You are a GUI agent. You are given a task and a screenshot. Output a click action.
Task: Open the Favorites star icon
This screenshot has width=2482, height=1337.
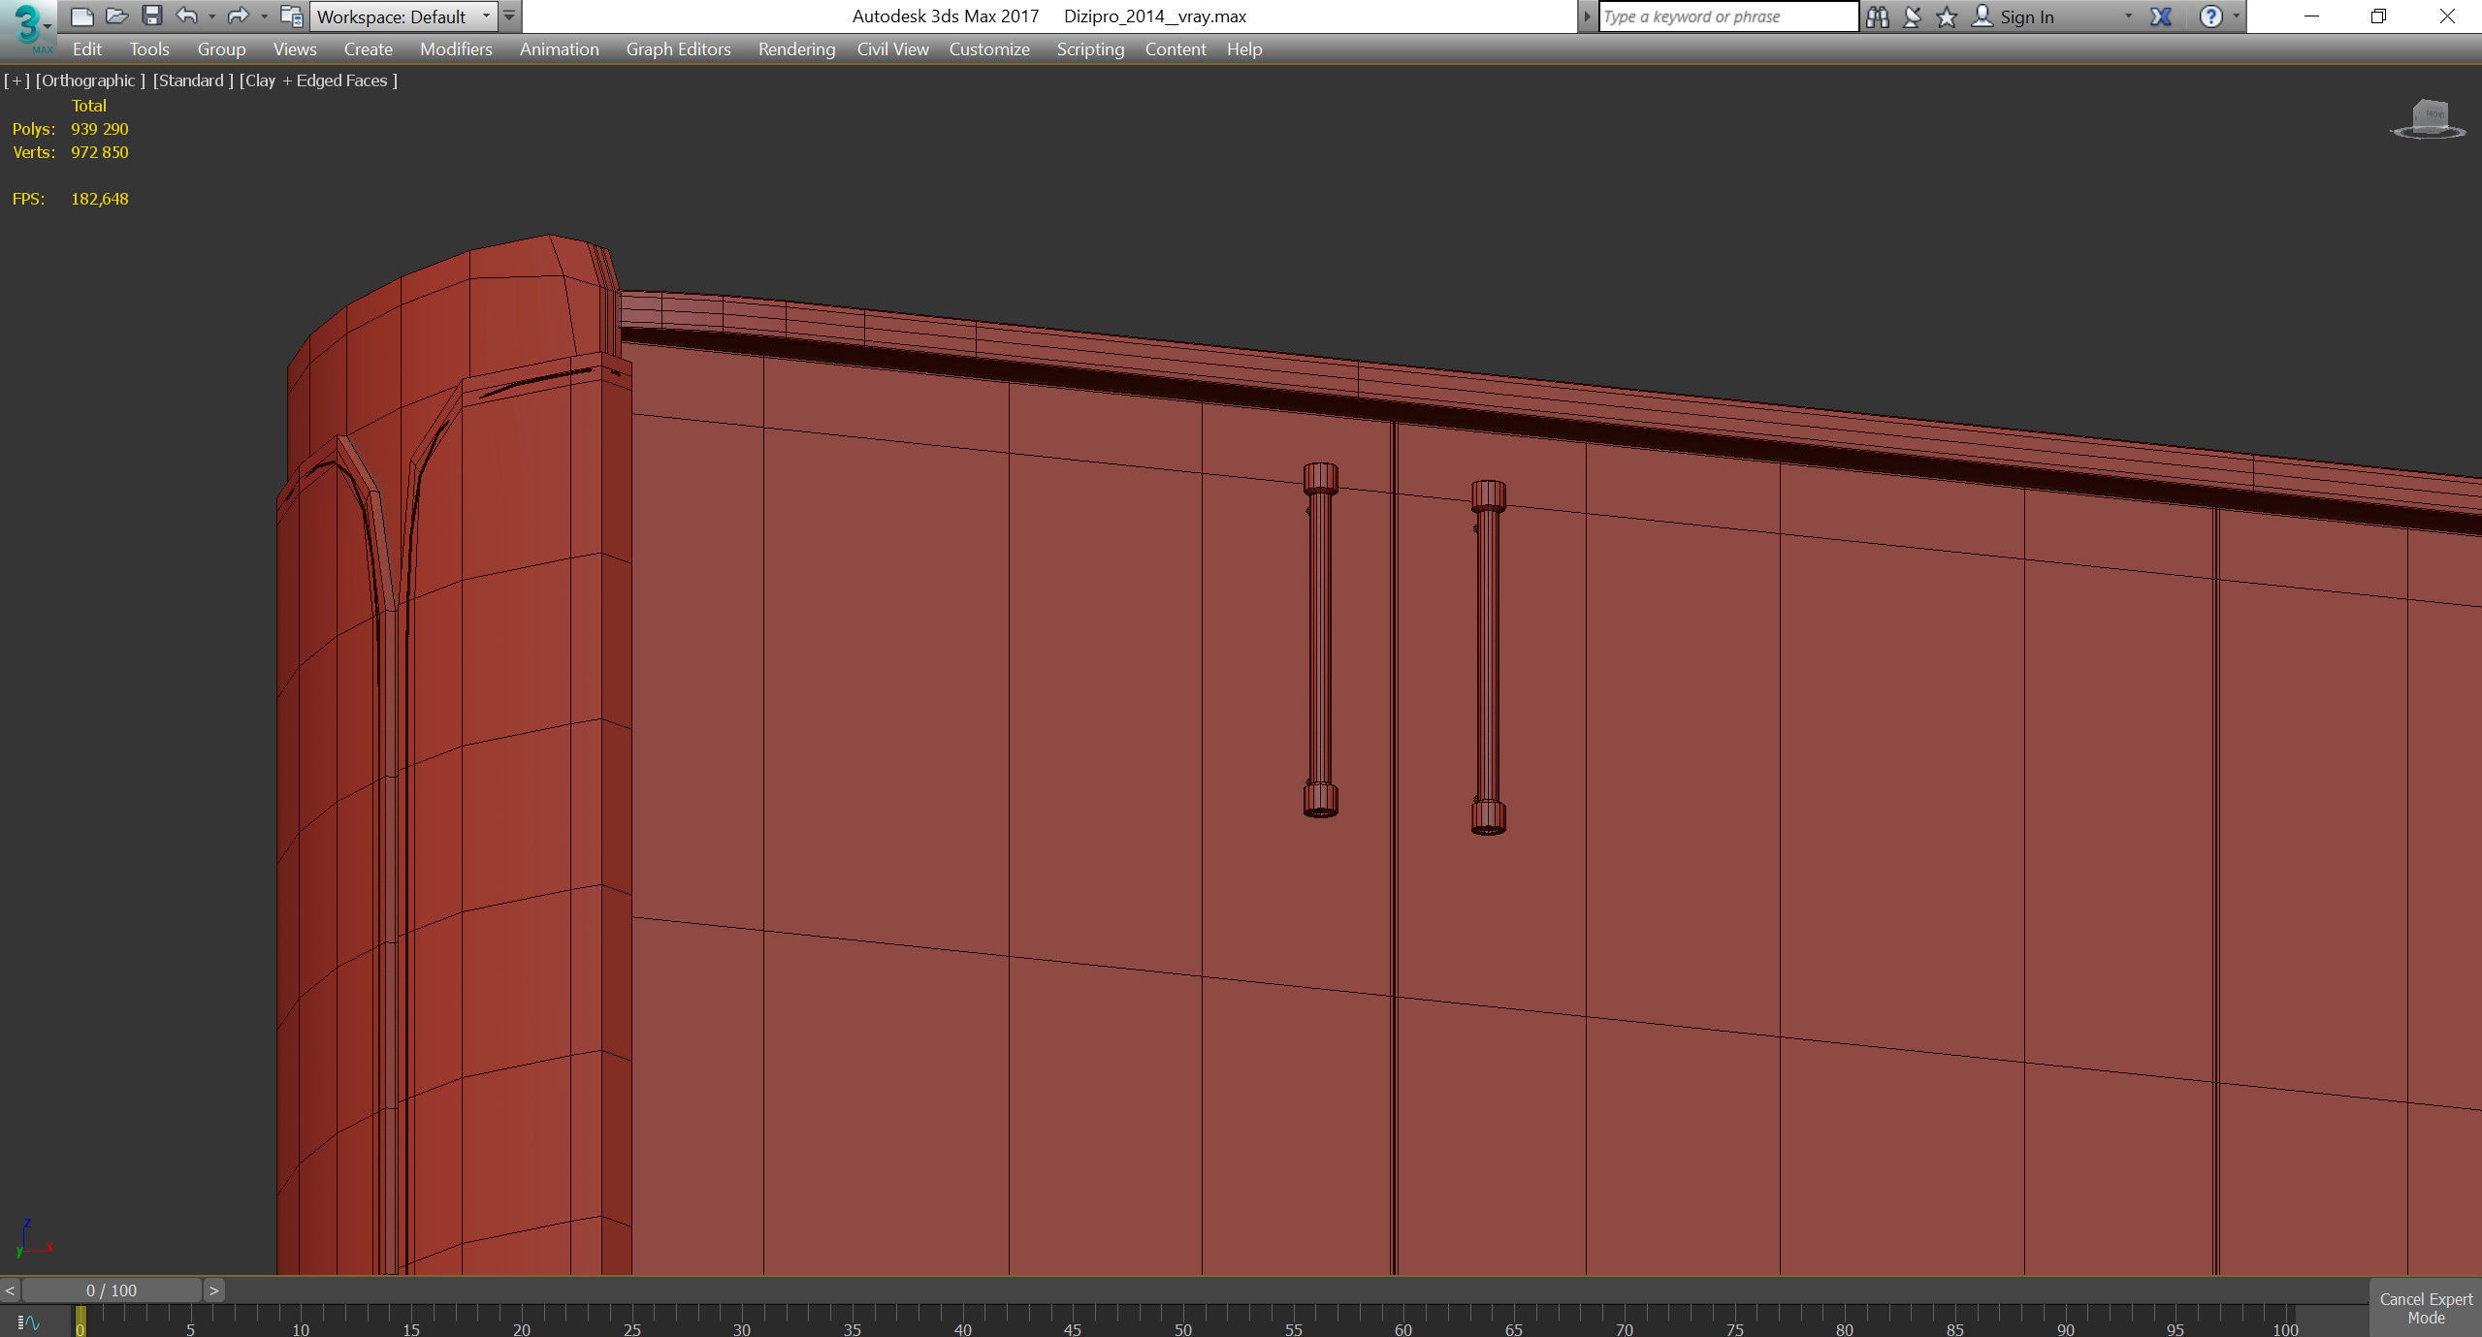1946,16
